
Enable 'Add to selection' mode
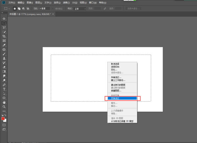[19, 8]
